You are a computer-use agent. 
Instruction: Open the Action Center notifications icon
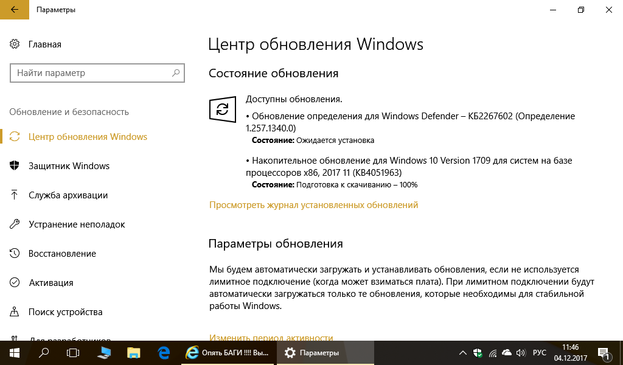coord(604,353)
